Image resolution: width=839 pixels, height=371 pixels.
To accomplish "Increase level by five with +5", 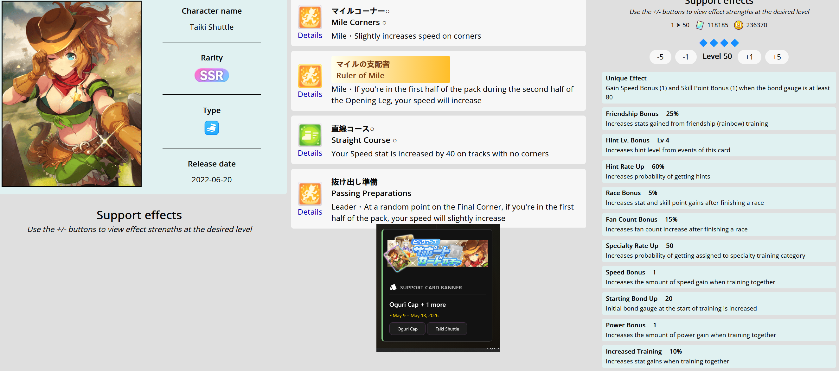I will tap(776, 57).
